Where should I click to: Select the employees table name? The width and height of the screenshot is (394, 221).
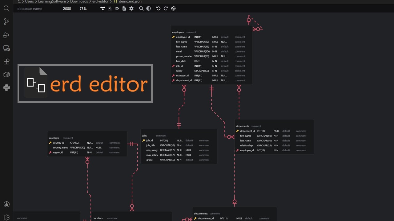178,32
